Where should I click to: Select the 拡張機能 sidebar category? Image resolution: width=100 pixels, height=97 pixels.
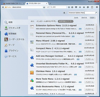point(15,34)
